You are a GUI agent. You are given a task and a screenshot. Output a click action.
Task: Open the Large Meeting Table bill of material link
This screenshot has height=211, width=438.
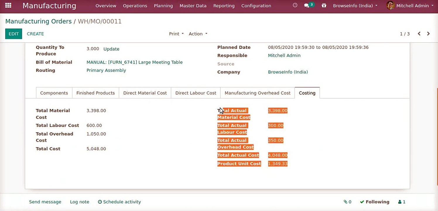[134, 62]
